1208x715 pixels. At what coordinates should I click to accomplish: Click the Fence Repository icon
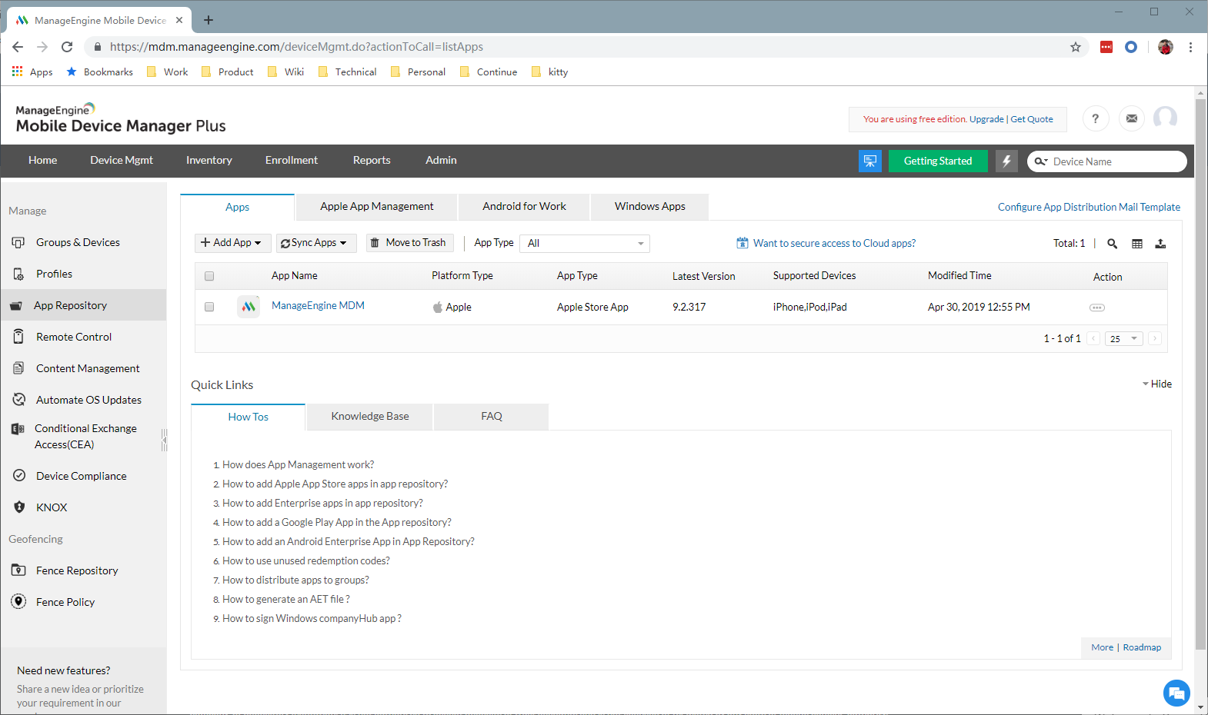18,570
